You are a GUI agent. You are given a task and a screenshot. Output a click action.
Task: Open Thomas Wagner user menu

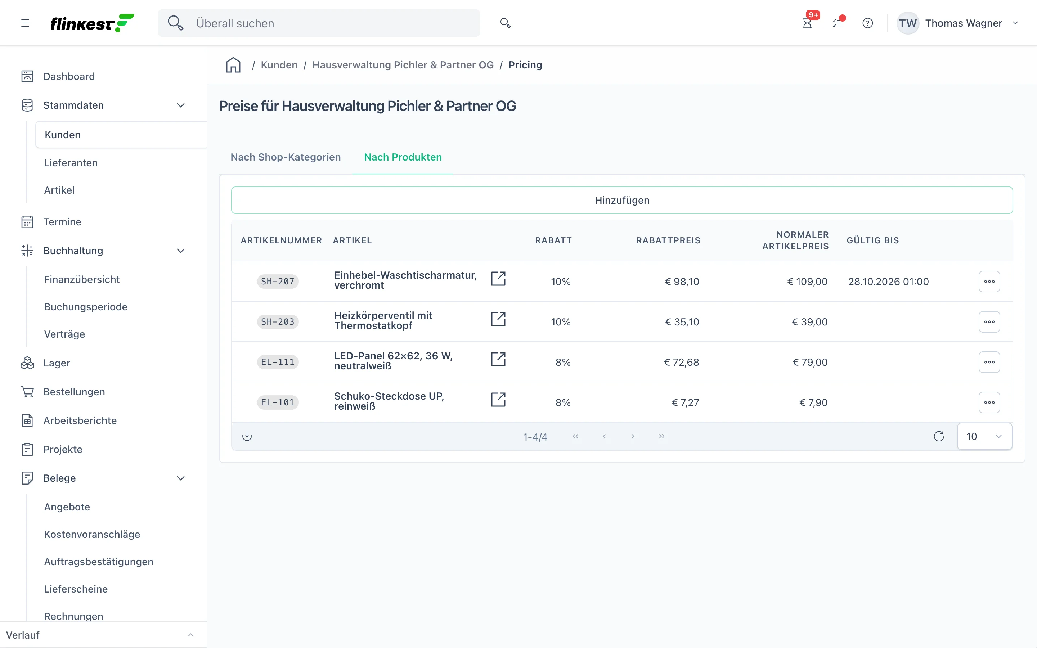[958, 23]
